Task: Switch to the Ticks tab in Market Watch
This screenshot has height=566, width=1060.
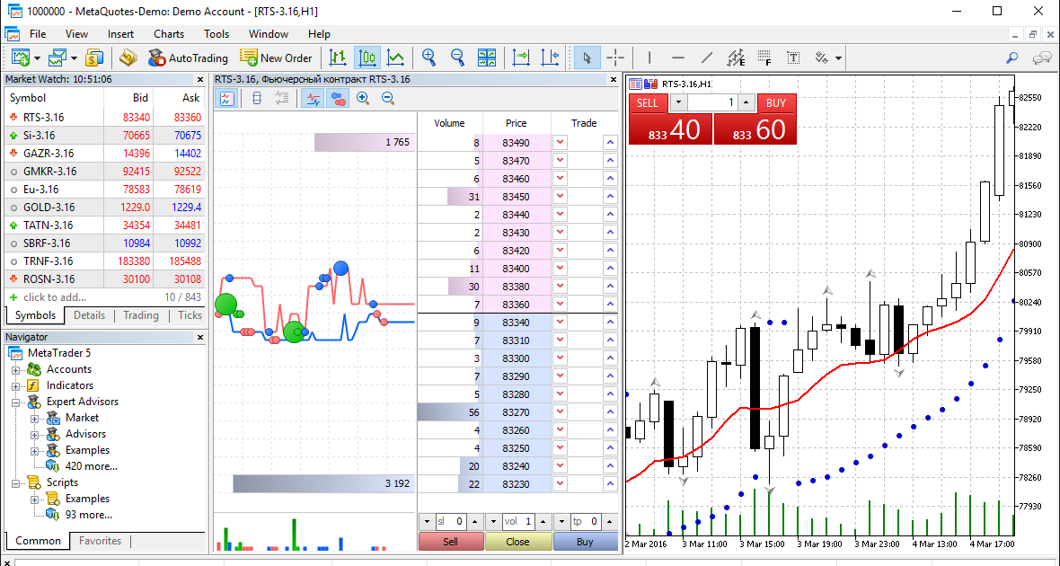Action: click(190, 315)
